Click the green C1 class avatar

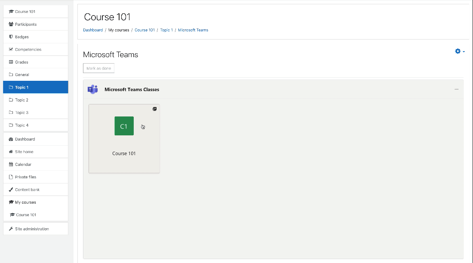coord(124,126)
